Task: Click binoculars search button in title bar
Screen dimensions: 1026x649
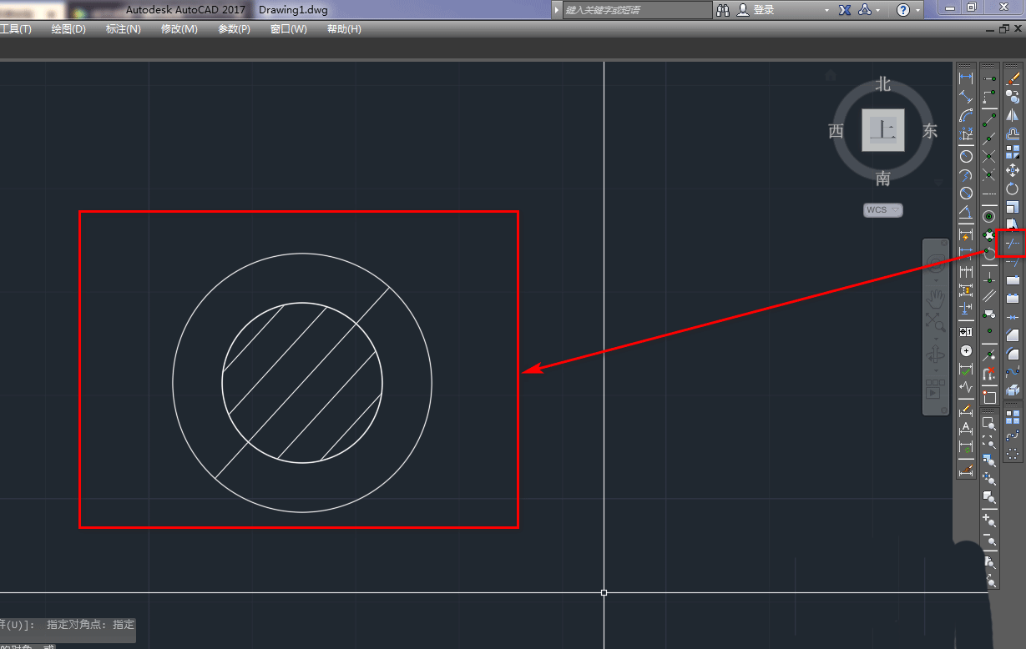Action: (x=724, y=10)
